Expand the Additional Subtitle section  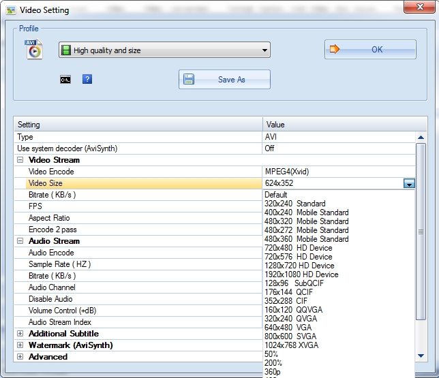[x=20, y=334]
